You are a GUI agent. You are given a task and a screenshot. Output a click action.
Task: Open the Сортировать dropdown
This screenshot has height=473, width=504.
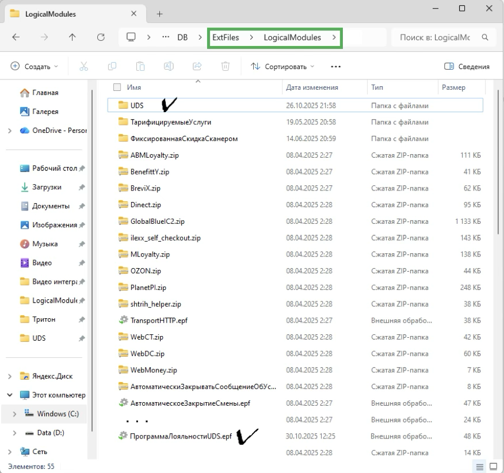pyautogui.click(x=282, y=67)
